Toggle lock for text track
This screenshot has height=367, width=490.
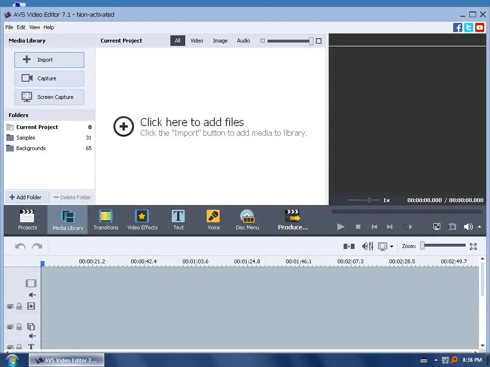coord(19,346)
